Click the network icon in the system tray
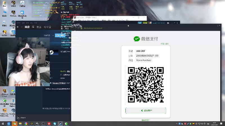This screenshot has height=126, width=225. click(199, 124)
